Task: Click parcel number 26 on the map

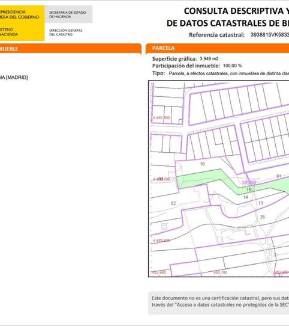Action: [x=263, y=217]
